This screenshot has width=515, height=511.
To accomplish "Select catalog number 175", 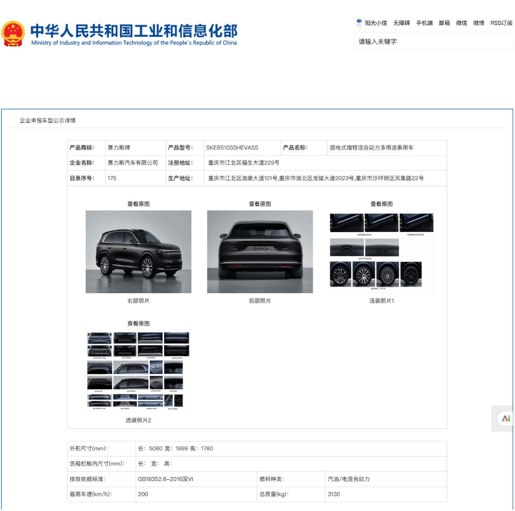I will click(112, 178).
